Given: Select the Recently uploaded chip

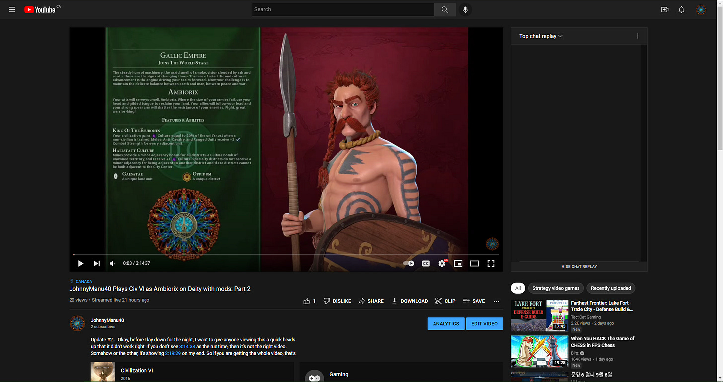Looking at the screenshot, I should [611, 288].
